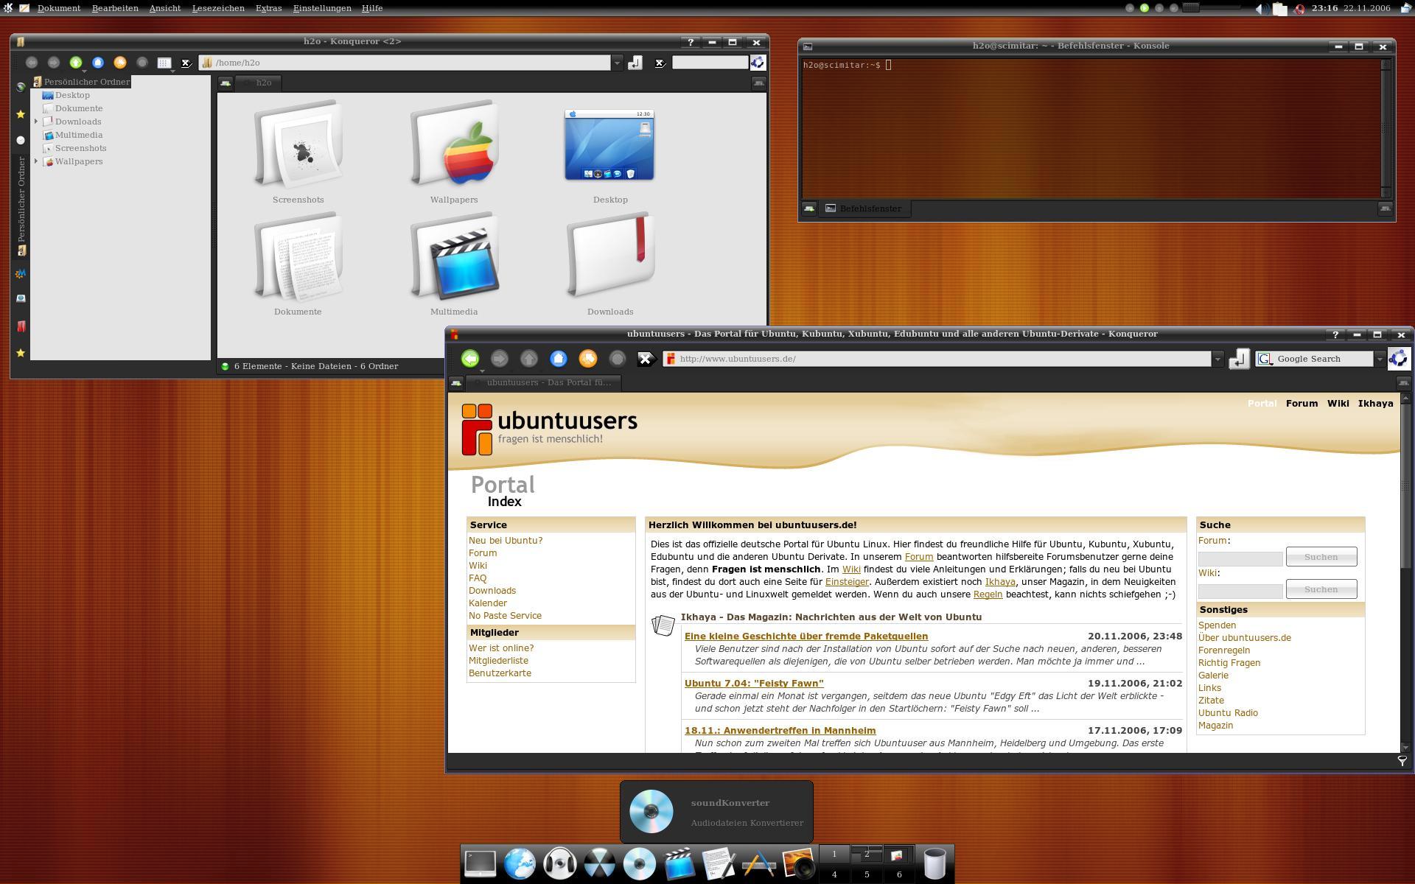Viewport: 1415px width, 884px height.
Task: Open the text editor paper-and-pen dock icon
Action: [x=719, y=863]
